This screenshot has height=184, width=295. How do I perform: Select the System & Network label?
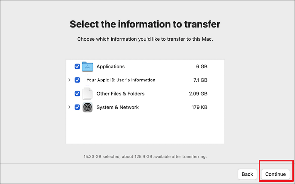click(118, 107)
